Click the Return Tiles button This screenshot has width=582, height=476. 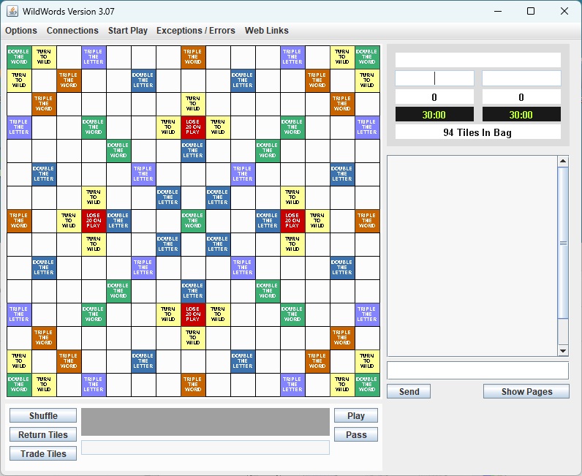pos(43,434)
